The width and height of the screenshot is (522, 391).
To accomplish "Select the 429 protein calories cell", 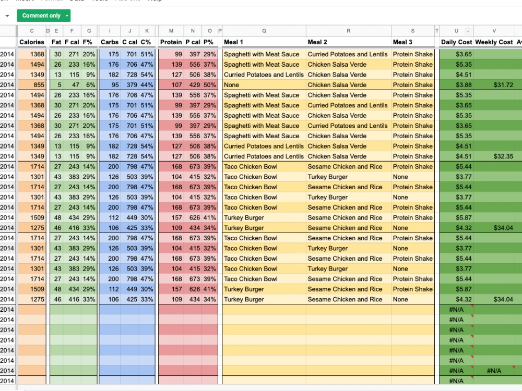I will [193, 85].
